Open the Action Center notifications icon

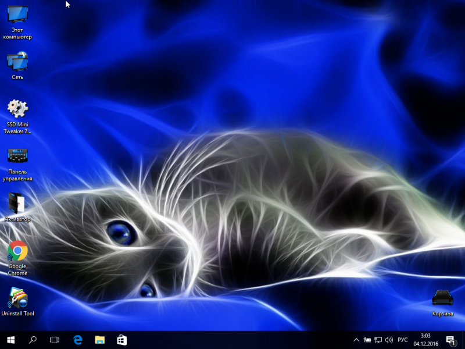[451, 340]
